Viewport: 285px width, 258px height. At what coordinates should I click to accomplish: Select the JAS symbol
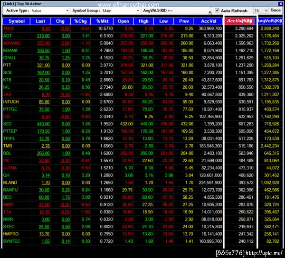pos(7,94)
